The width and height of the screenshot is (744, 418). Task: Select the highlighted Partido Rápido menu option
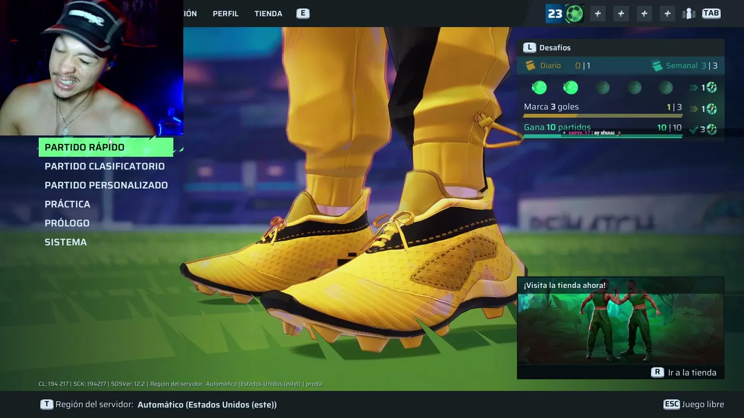tap(106, 147)
